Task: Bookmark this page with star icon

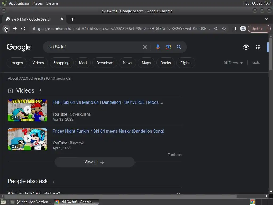Action: point(224,29)
